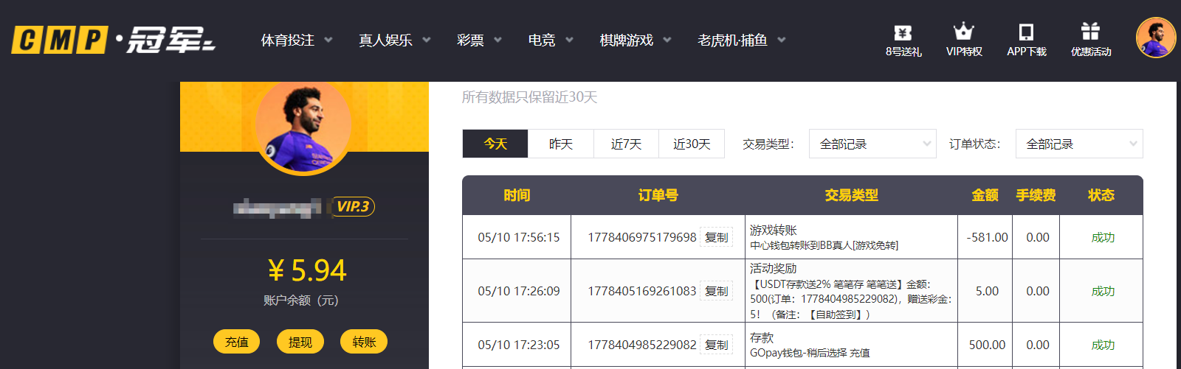The image size is (1181, 369).
Task: Open the user avatar in the header
Action: [1156, 38]
